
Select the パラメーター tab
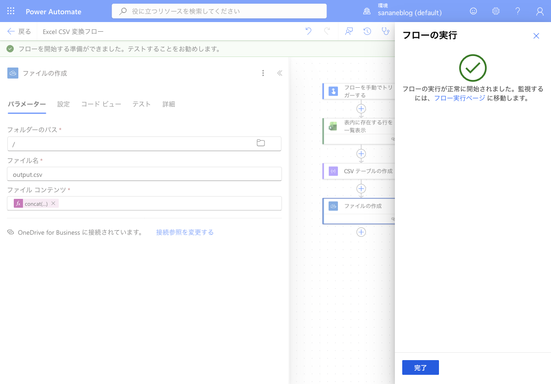27,104
